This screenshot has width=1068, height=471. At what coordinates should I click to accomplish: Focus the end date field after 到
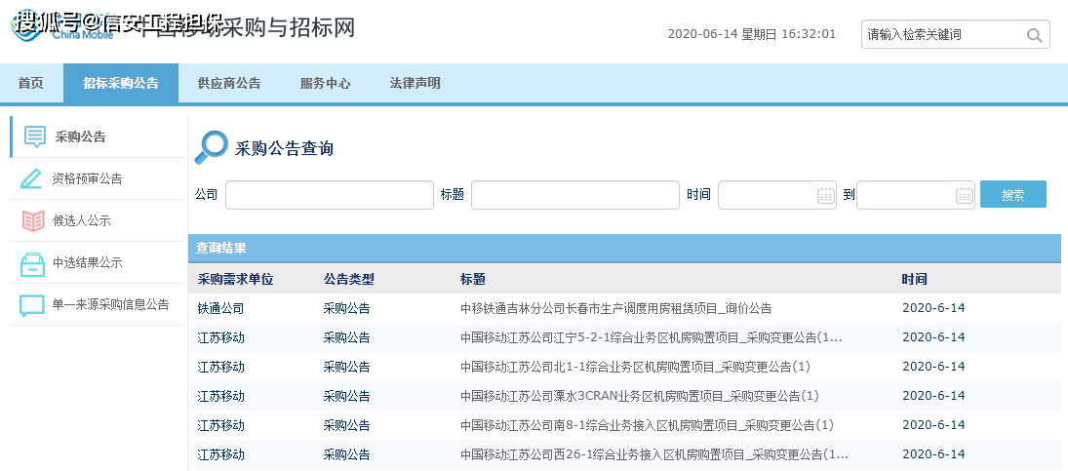(x=916, y=195)
